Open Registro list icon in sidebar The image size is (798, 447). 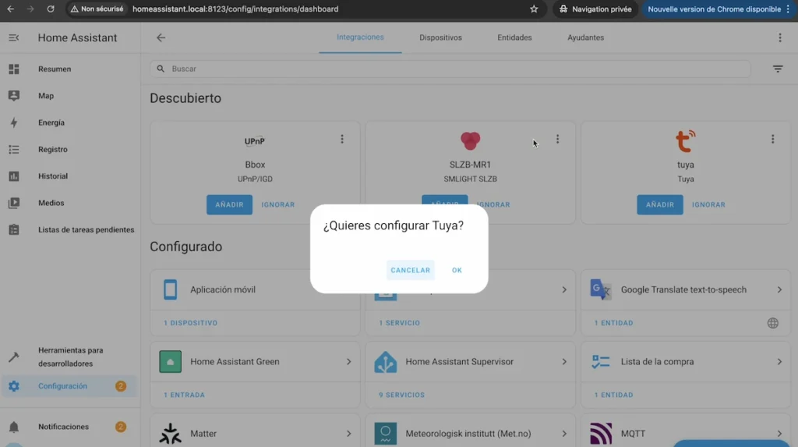(x=14, y=149)
